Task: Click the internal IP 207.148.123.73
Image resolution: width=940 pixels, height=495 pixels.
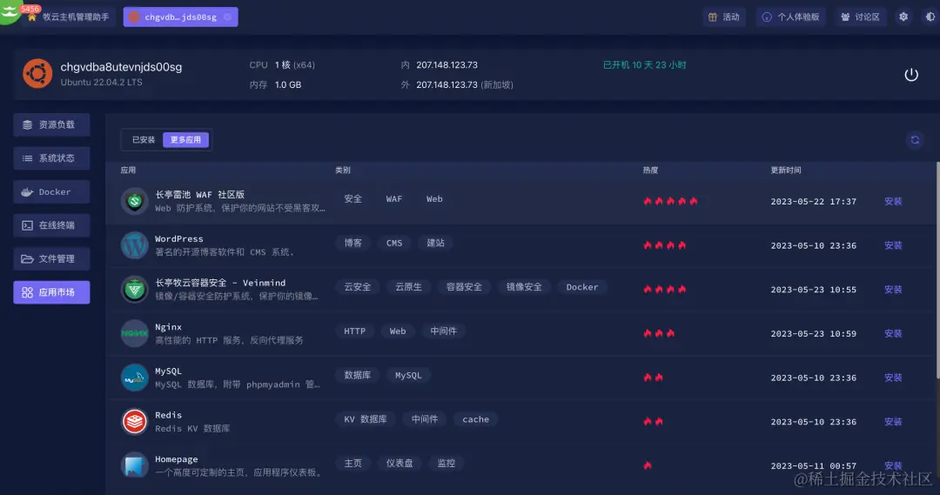Action: (446, 64)
